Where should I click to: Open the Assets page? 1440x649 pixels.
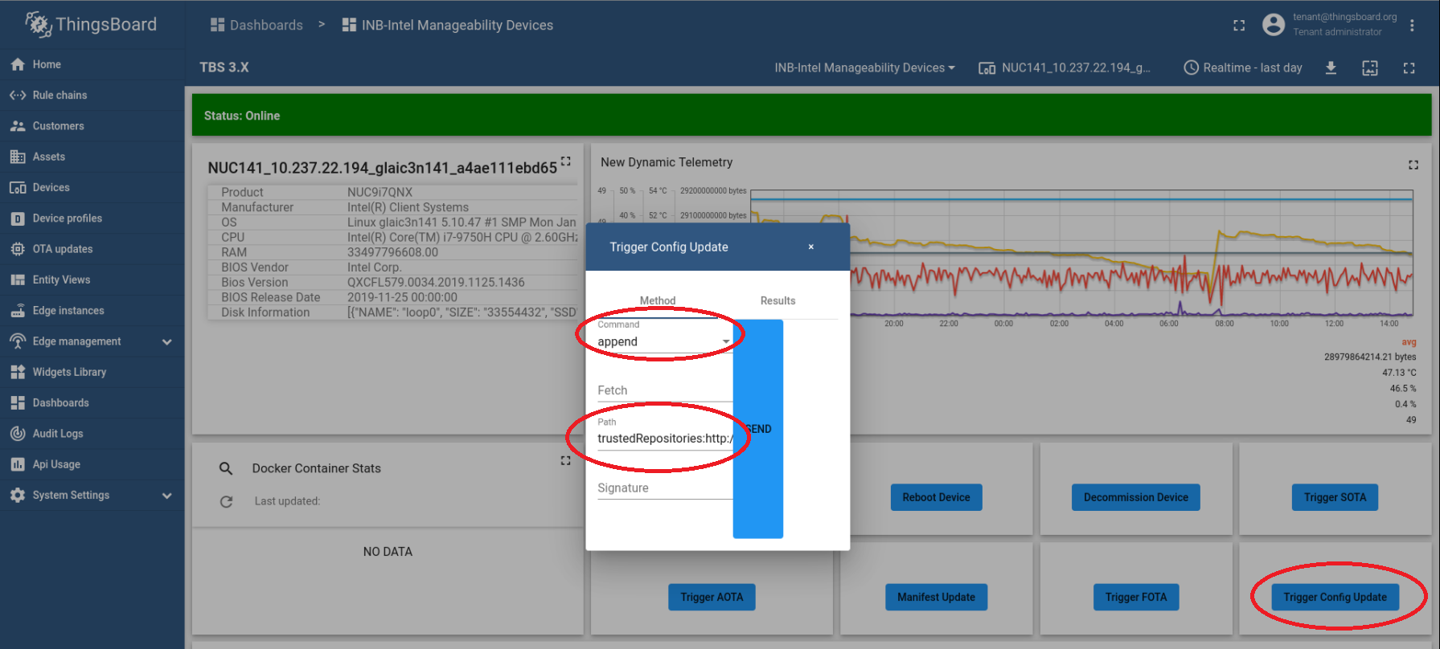(92, 157)
